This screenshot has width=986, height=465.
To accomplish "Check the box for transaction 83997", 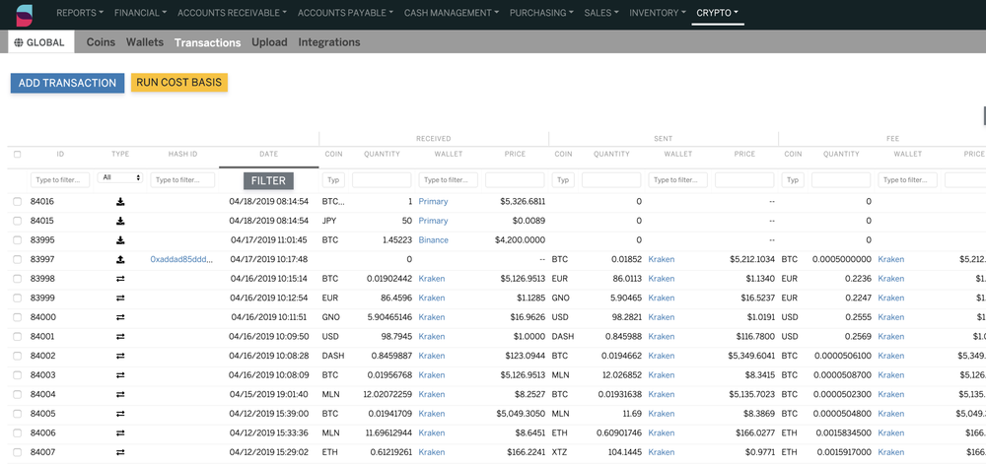I will pos(18,259).
